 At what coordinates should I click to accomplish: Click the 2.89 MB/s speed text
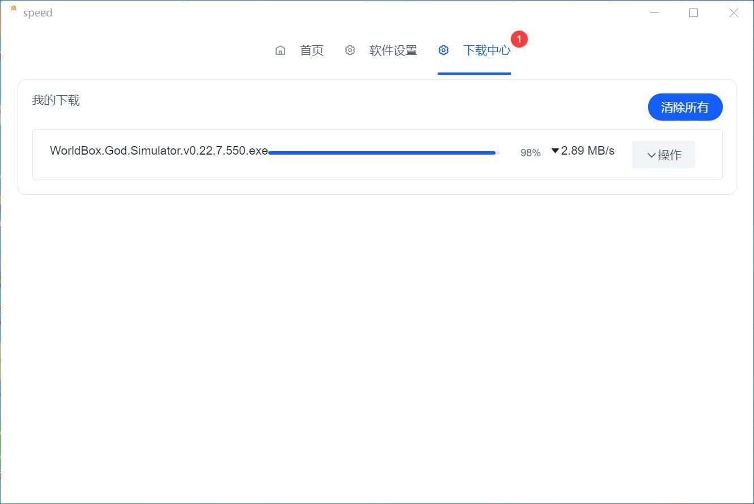coord(587,151)
